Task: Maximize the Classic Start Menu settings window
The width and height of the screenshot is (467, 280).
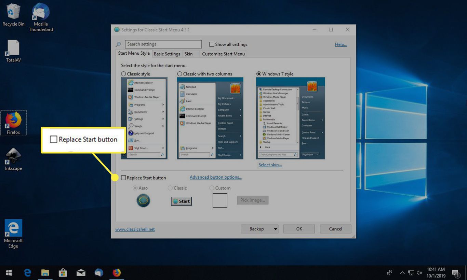Action: coord(331,30)
